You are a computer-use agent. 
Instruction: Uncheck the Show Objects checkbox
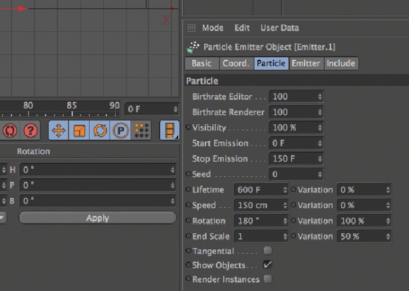(x=267, y=264)
